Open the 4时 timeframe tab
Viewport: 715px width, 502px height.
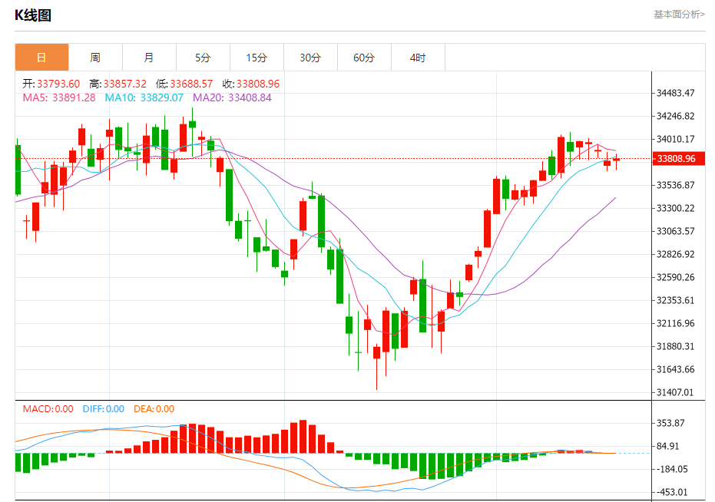pyautogui.click(x=418, y=58)
